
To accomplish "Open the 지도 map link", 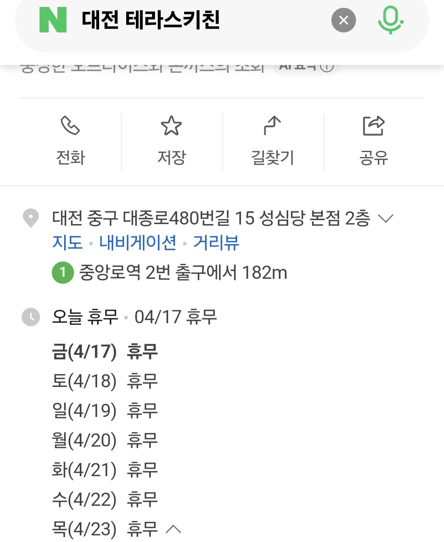I will click(67, 243).
